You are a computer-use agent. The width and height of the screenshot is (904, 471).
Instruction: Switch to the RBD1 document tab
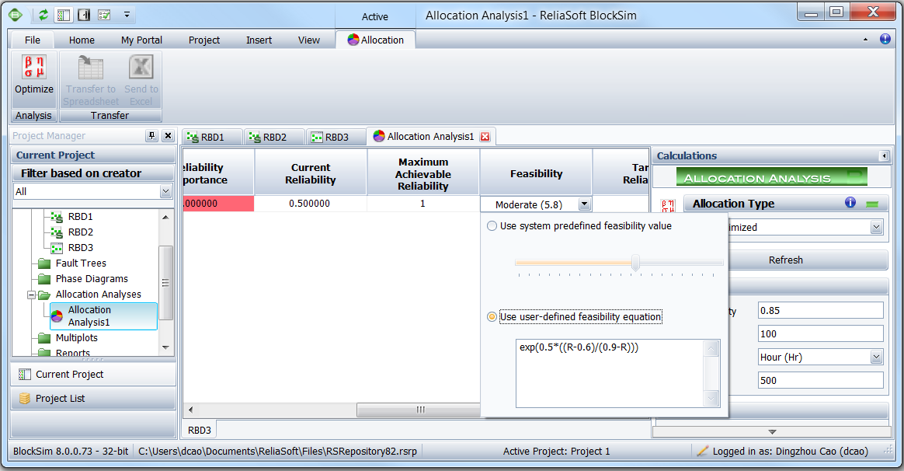click(211, 138)
